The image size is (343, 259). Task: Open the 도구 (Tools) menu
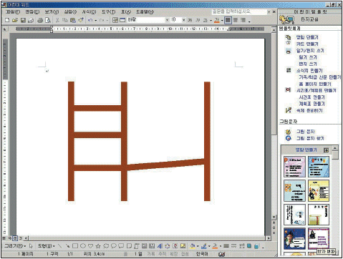point(108,11)
